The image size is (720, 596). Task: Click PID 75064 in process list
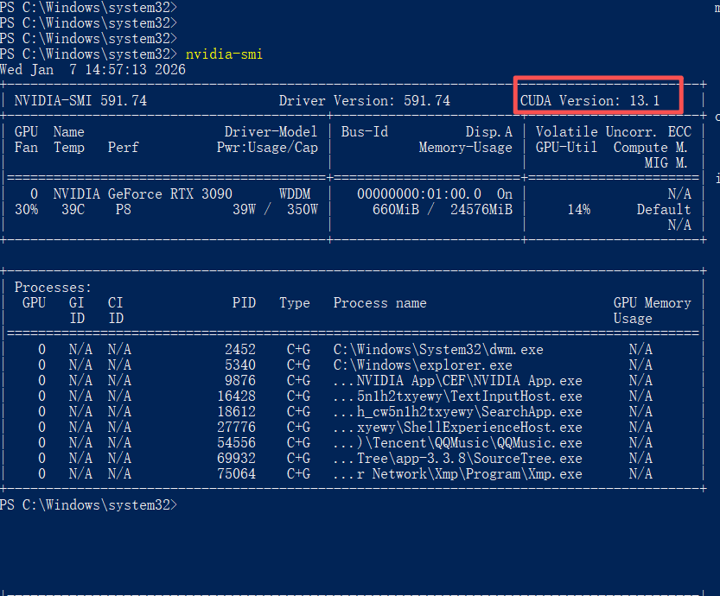click(x=237, y=474)
